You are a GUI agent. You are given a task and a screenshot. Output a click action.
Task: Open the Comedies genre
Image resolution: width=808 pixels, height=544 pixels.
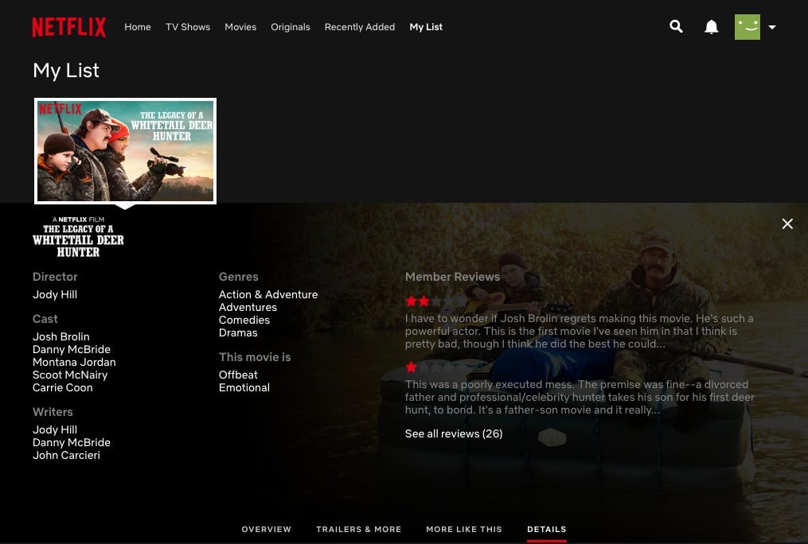(x=244, y=321)
